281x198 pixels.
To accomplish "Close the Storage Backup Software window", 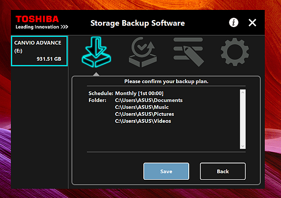I will (x=252, y=23).
